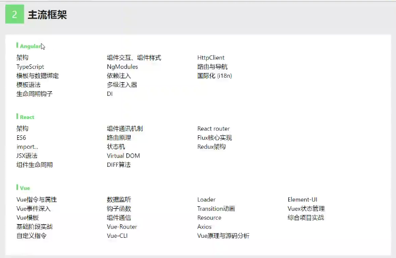This screenshot has width=396, height=258.
Task: Click Vue-Router item
Action: (122, 227)
